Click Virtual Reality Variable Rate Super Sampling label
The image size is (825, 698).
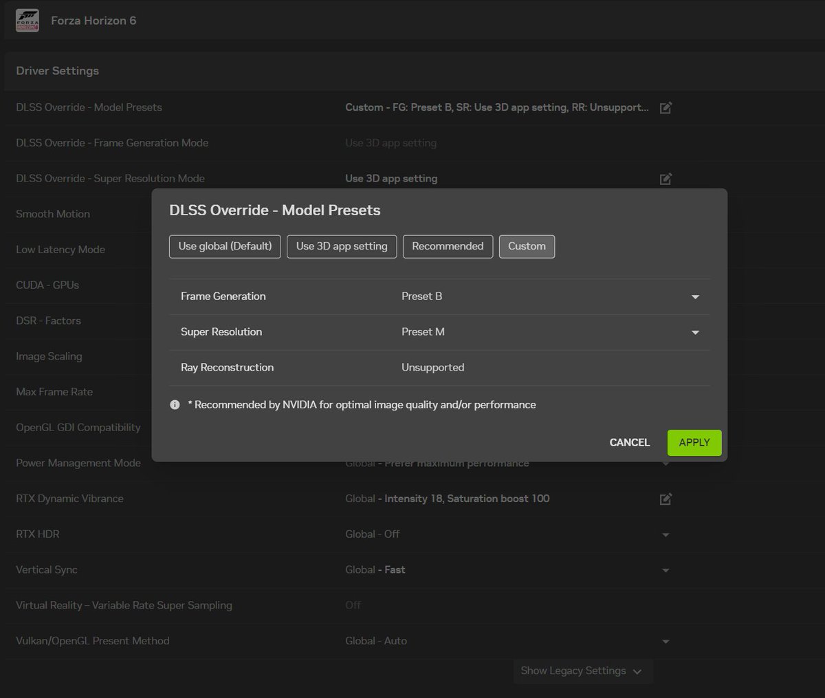(124, 605)
